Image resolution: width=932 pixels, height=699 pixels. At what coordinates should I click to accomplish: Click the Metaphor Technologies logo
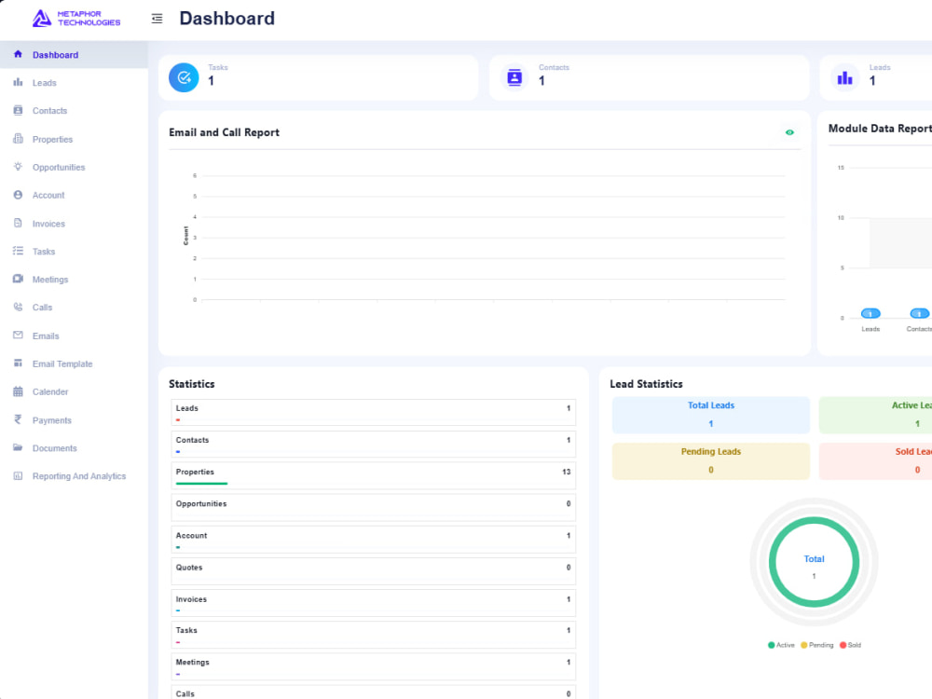(76, 19)
